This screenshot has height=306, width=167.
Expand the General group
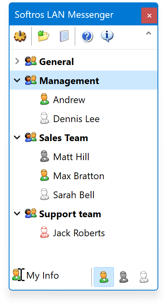point(17,61)
